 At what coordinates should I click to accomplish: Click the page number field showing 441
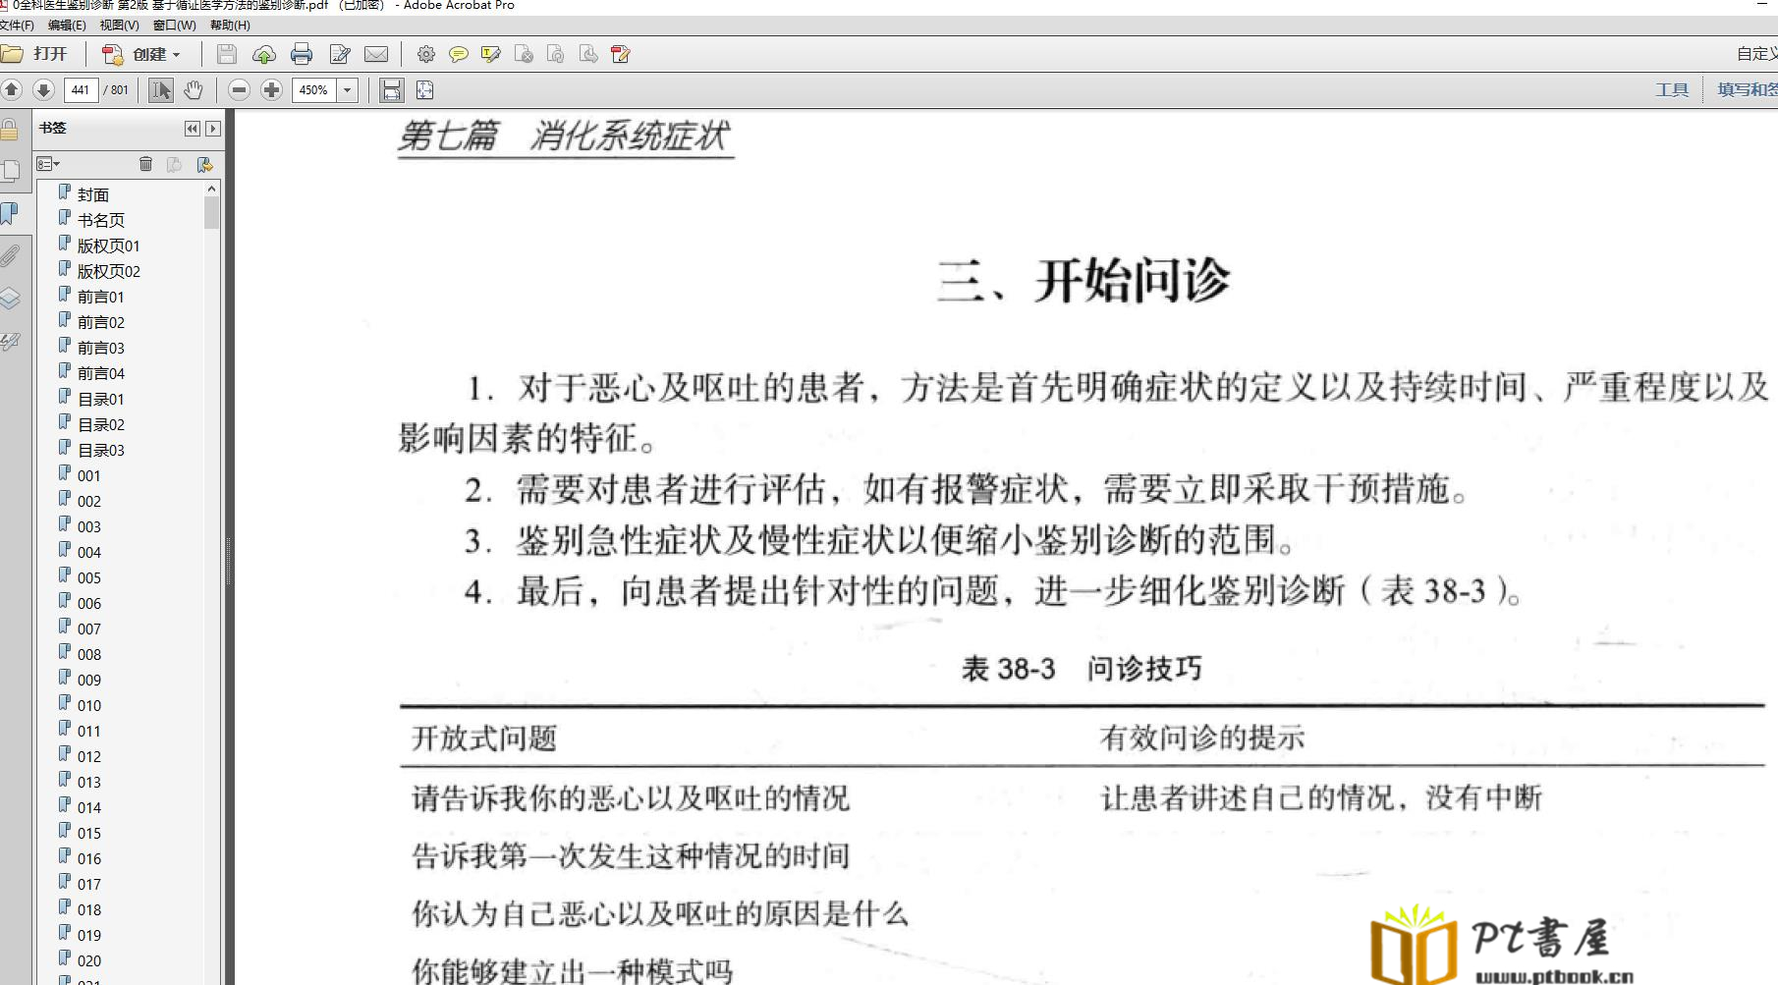click(81, 90)
